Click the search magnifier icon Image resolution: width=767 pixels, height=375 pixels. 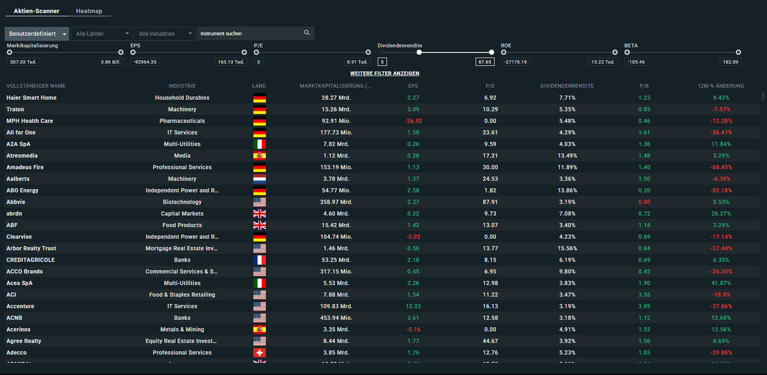pos(307,32)
